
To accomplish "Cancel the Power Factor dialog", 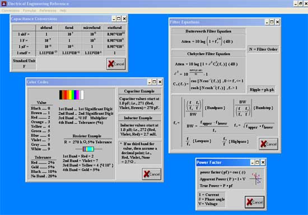I will (255, 202).
